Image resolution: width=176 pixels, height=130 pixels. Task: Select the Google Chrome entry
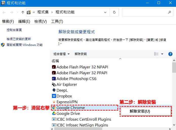pos(85,108)
